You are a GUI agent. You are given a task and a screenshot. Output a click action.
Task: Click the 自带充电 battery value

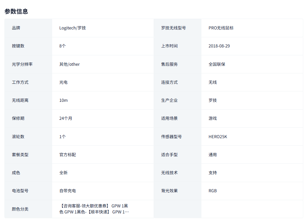click(68, 191)
